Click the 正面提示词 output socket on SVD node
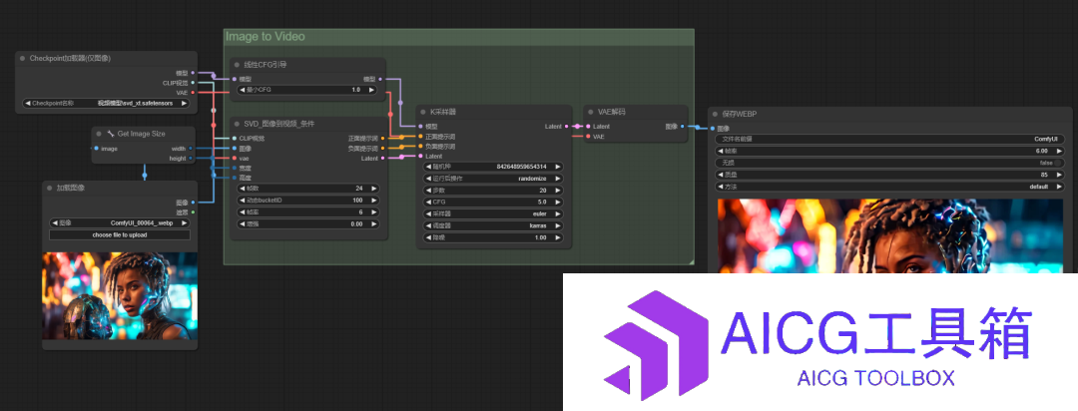The width and height of the screenshot is (1078, 411). [383, 138]
